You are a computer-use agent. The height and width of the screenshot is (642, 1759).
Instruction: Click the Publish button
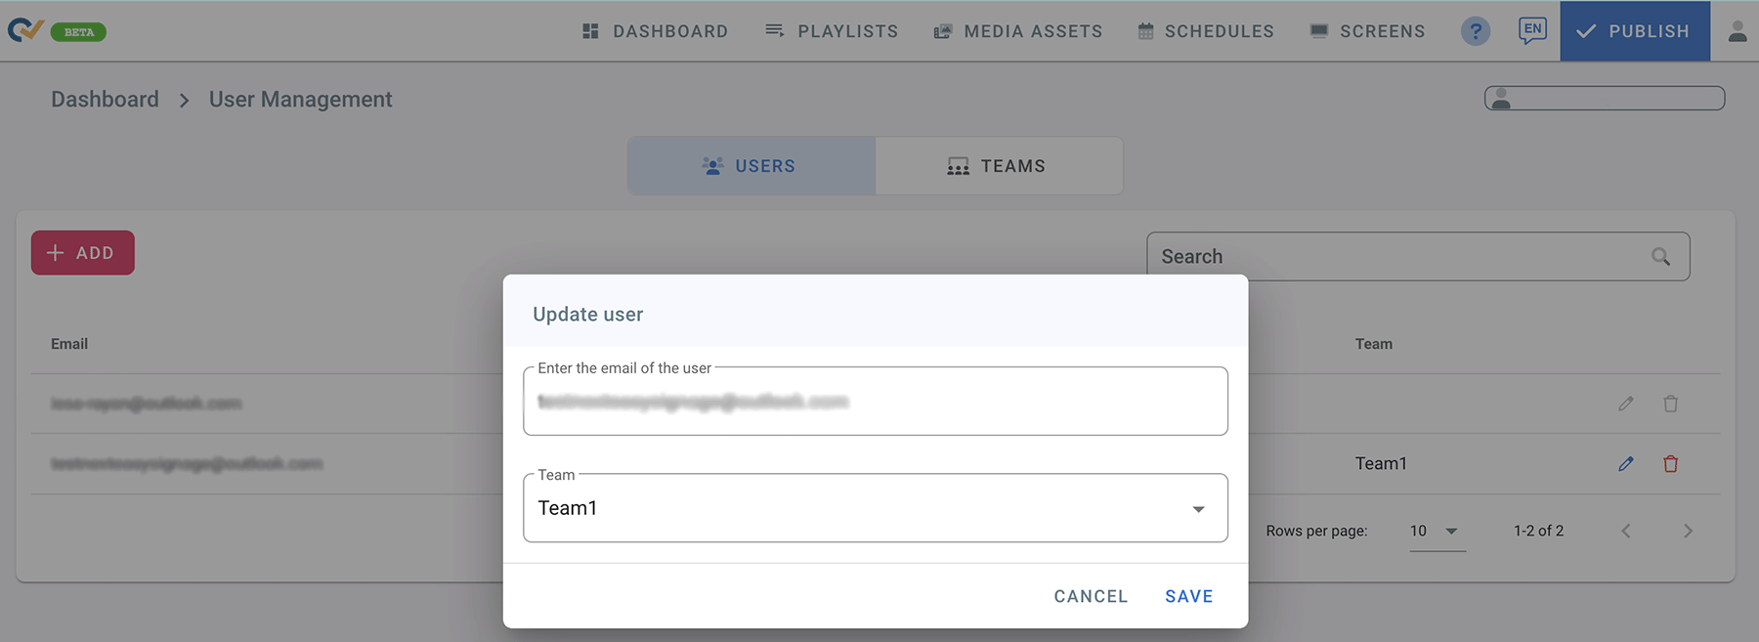pyautogui.click(x=1634, y=31)
